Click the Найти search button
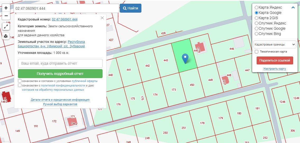This screenshot has height=143, width=300. click(131, 8)
